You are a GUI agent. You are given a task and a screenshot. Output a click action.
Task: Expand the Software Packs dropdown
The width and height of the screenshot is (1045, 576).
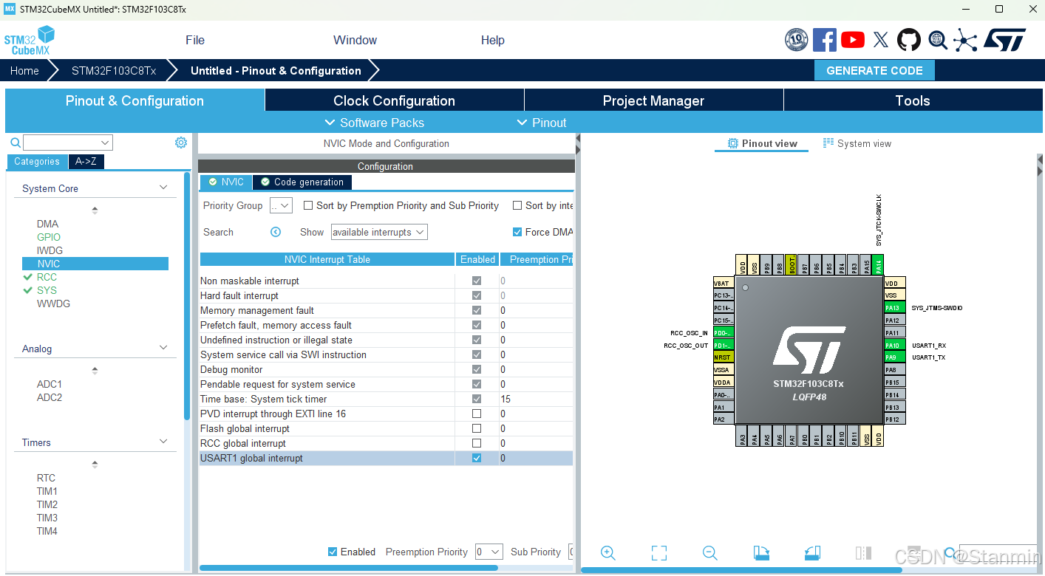coord(375,123)
